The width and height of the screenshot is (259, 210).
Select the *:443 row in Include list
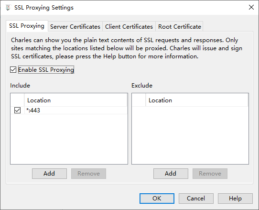[69, 111]
